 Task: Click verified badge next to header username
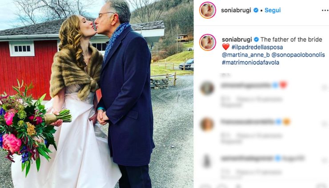pyautogui.click(x=256, y=10)
